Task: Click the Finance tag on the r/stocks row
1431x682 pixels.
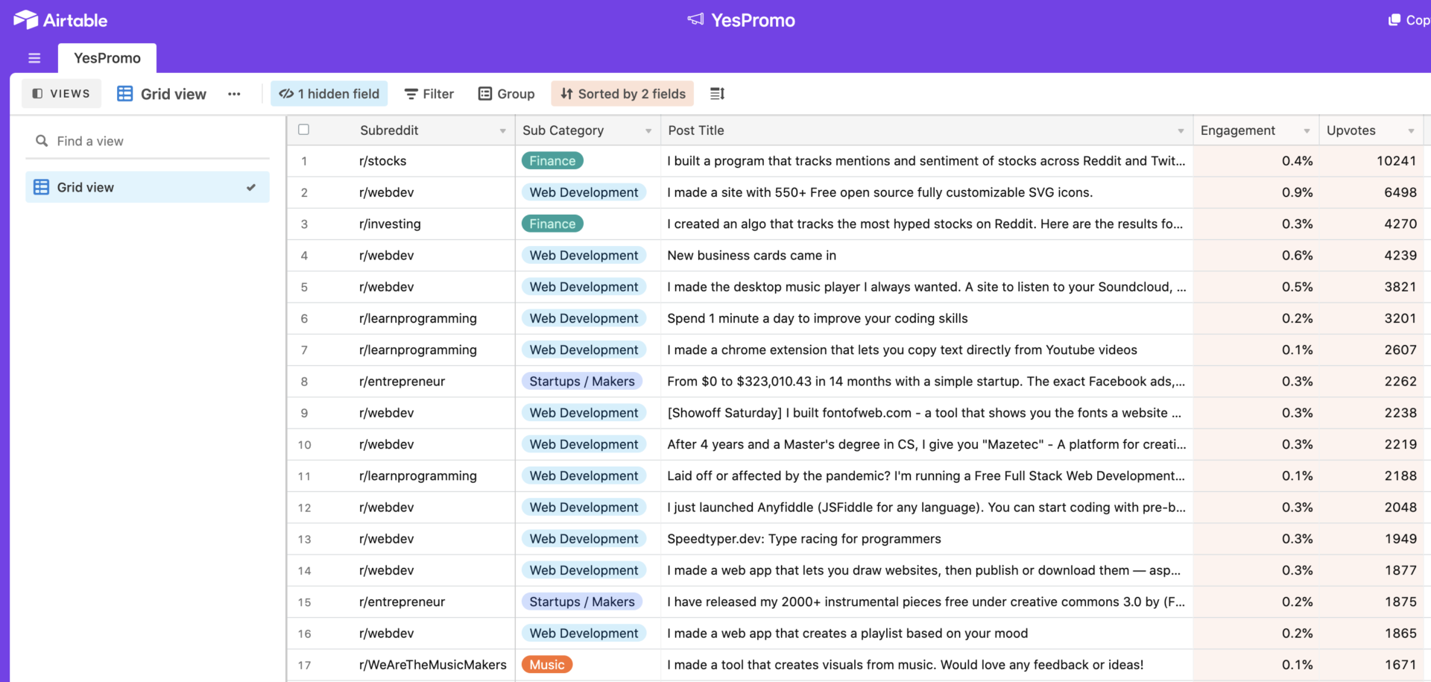Action: coord(552,160)
